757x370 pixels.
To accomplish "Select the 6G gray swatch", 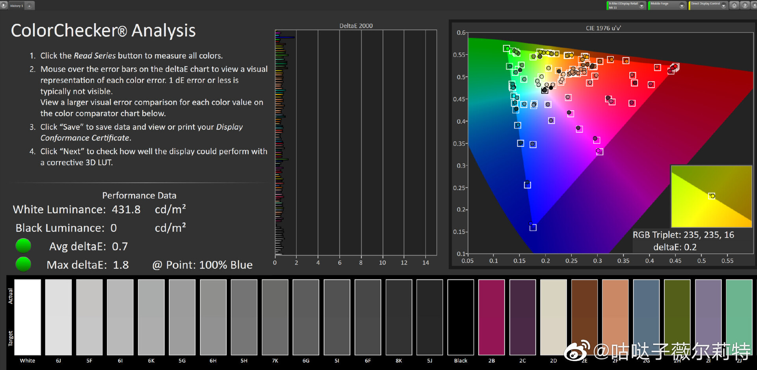I will tap(306, 317).
